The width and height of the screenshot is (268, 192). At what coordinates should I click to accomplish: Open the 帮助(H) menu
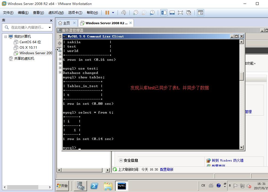click(x=92, y=13)
